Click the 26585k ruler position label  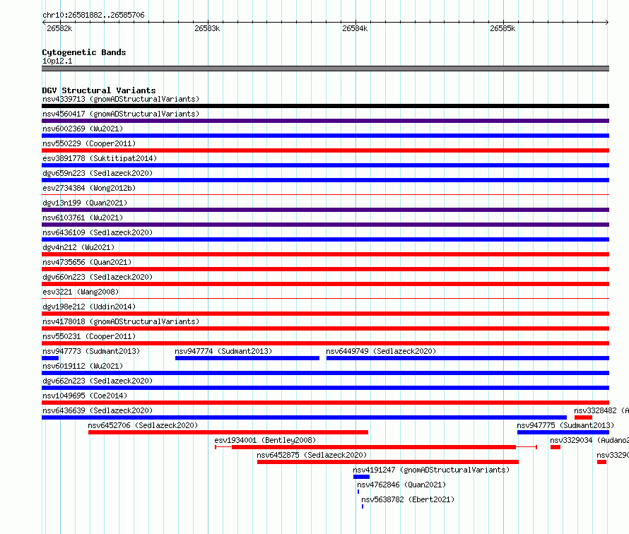point(502,28)
